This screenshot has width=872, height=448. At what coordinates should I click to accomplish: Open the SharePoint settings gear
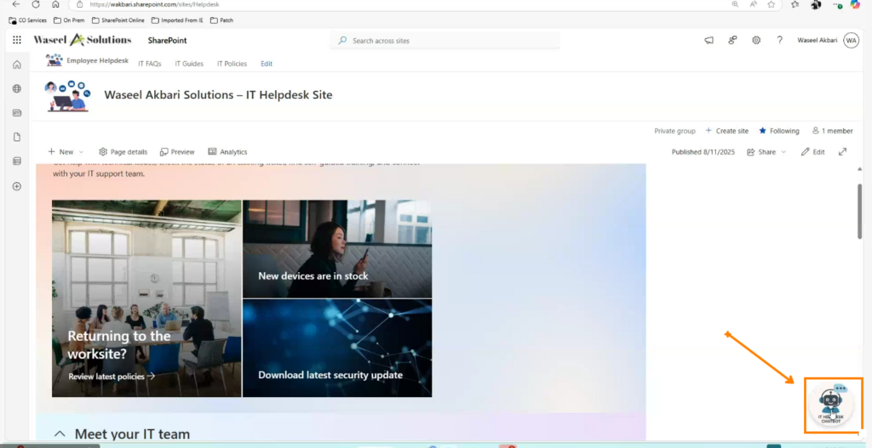tap(756, 40)
